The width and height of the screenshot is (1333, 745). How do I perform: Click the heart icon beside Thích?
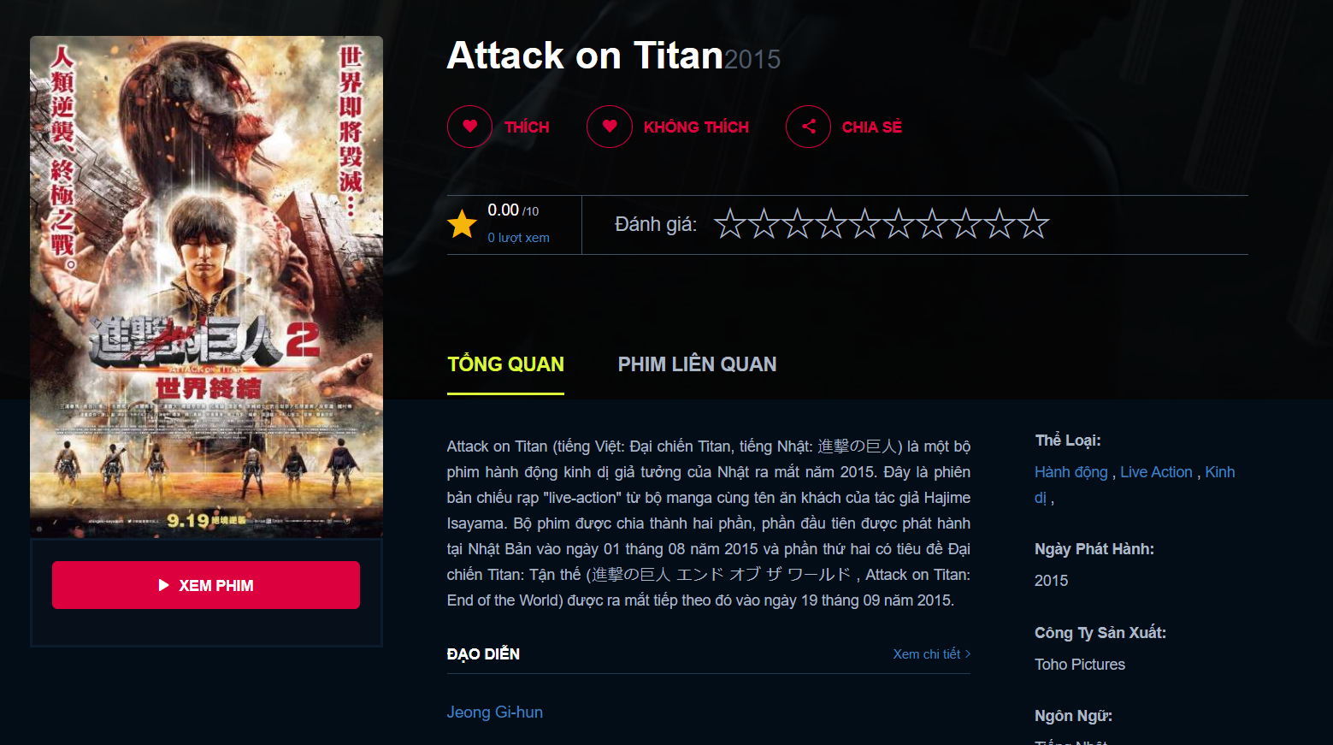[x=469, y=127]
